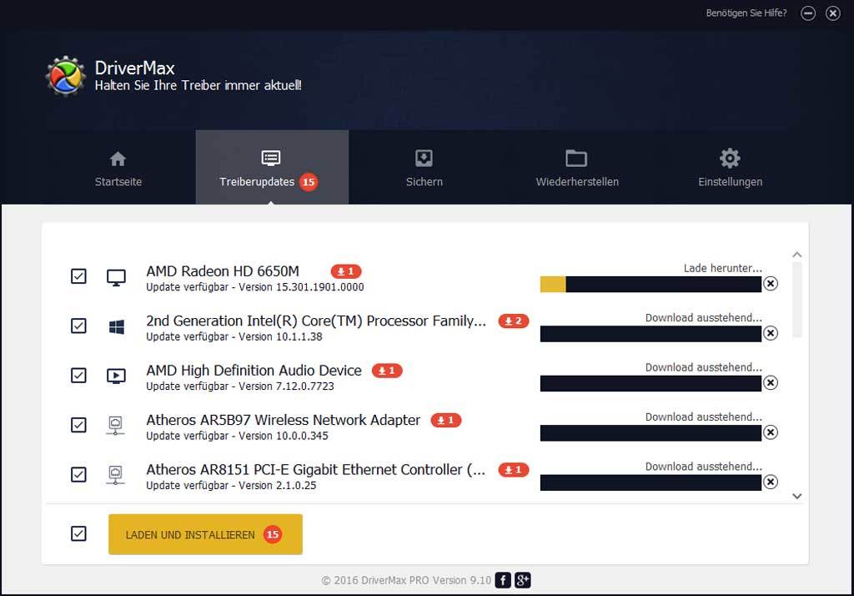Uncheck the 2nd Generation Intel Core Processor checkbox

pos(78,326)
